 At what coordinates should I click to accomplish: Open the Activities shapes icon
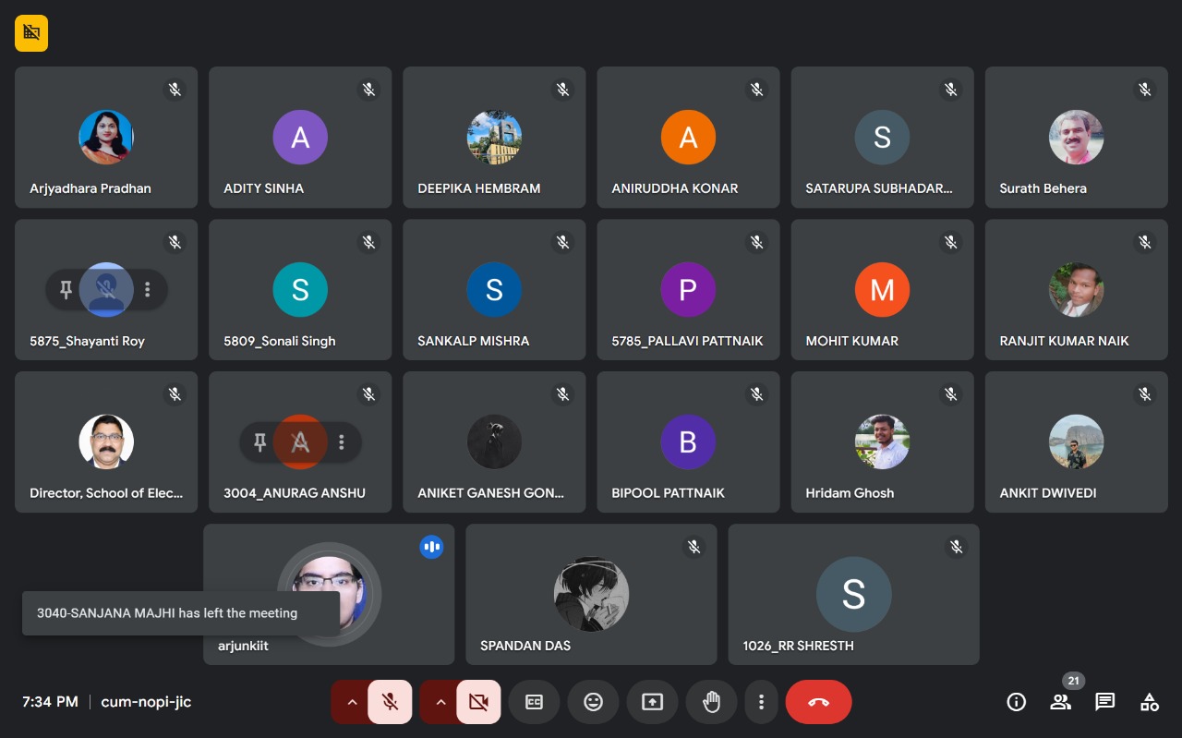1149,702
